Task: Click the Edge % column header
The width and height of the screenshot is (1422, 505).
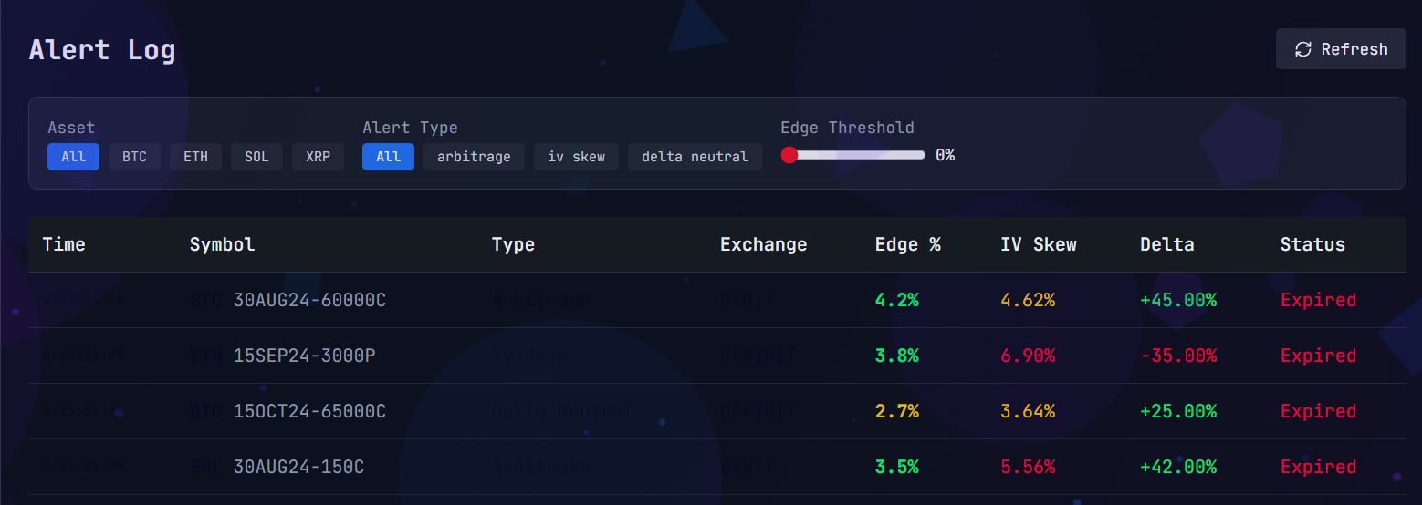Action: 907,244
